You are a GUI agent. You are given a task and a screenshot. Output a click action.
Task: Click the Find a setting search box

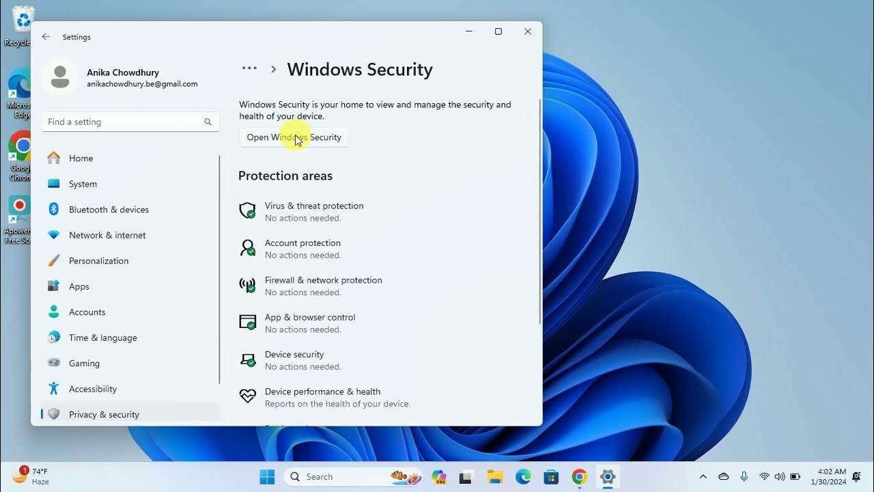pyautogui.click(x=130, y=122)
